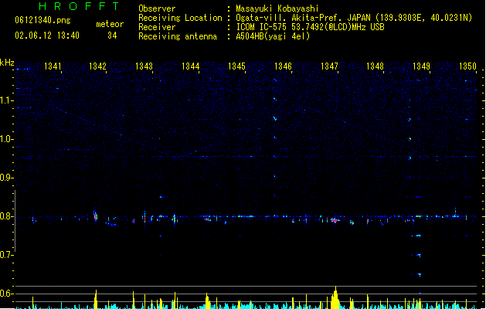Click the 1346 time marker
The width and height of the screenshot is (486, 309).
coord(283,66)
